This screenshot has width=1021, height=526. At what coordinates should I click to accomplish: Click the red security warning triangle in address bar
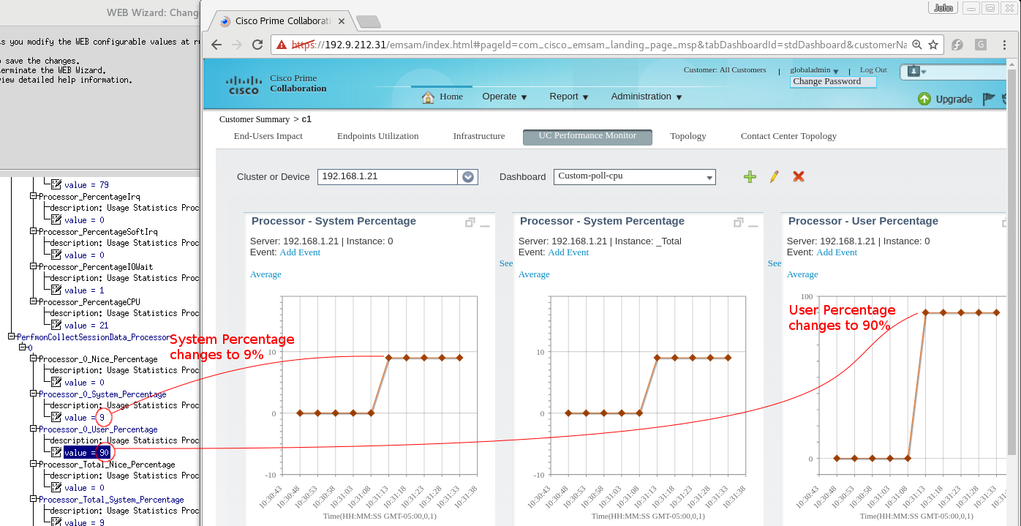point(281,45)
